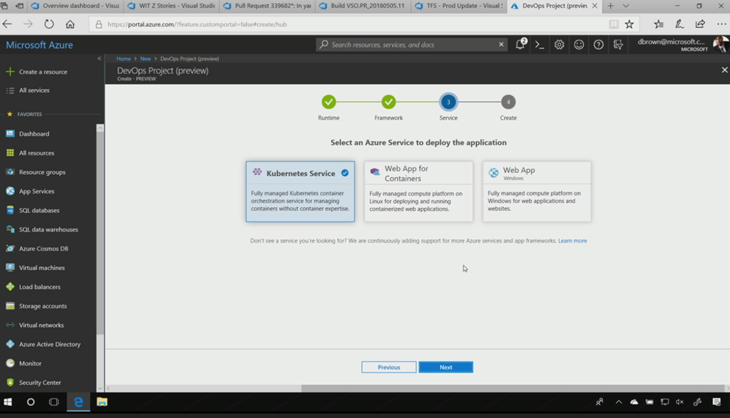
Task: Click the Resource groups icon
Action: coord(10,172)
